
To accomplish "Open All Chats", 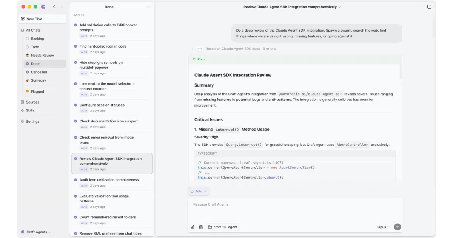I will (x=42, y=30).
